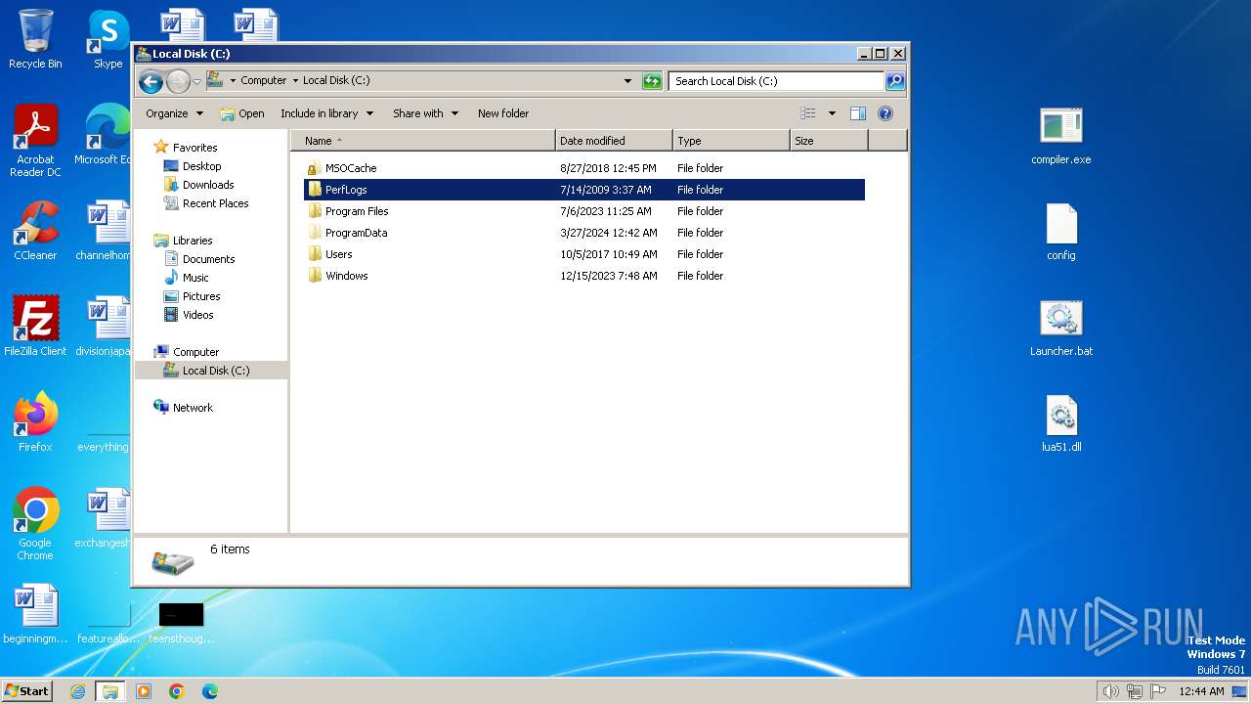Image resolution: width=1251 pixels, height=704 pixels.
Task: Select the Skype desktop shortcut
Action: 108,39
